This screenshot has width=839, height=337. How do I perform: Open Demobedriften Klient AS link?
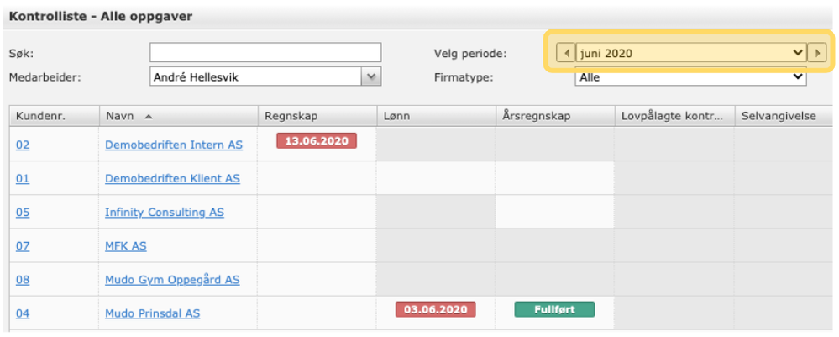tap(172, 178)
